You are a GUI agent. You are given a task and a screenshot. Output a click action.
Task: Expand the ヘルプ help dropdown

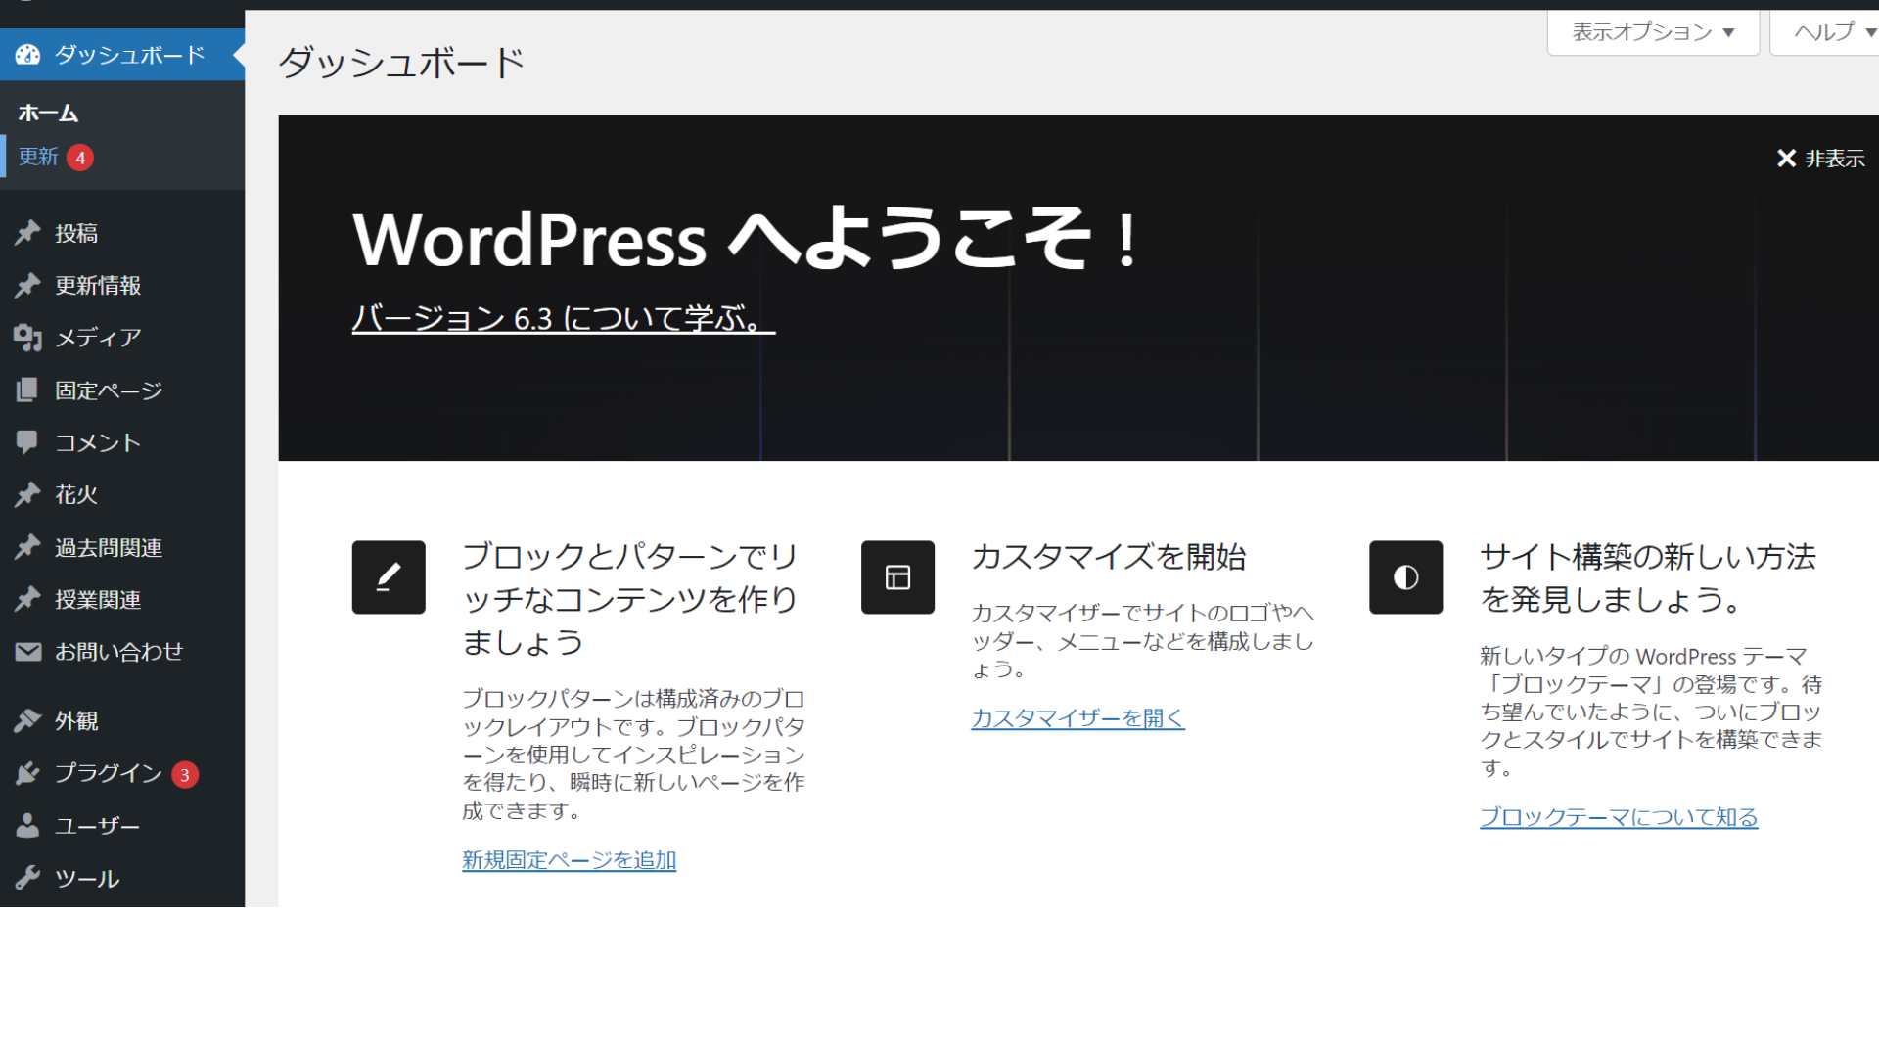[1826, 32]
